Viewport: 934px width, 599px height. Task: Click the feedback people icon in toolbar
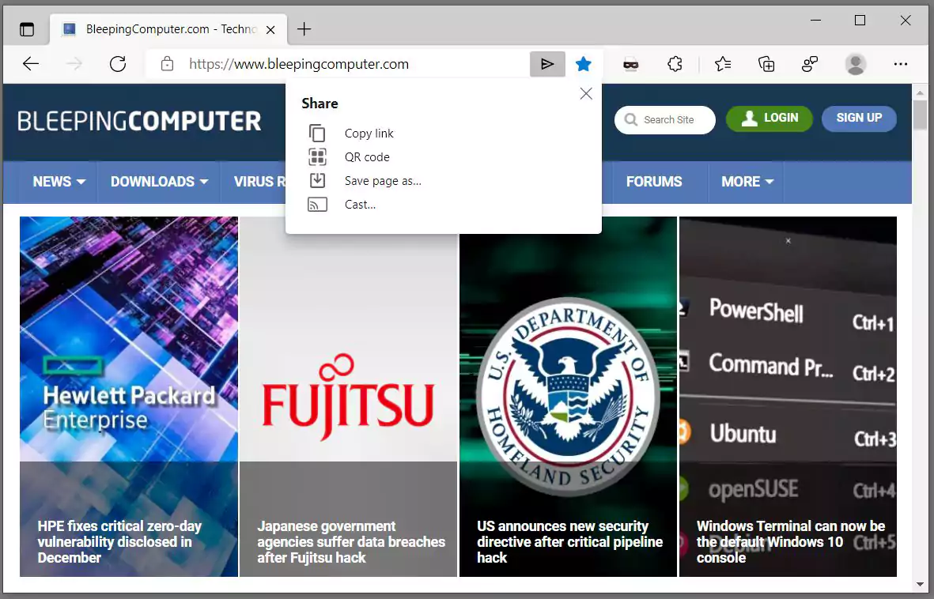tap(810, 64)
